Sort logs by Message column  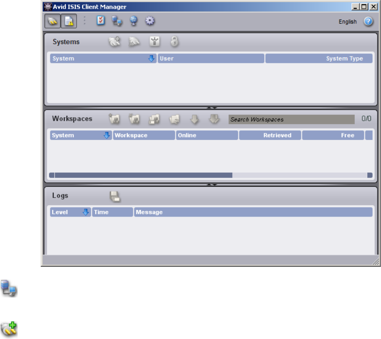pyautogui.click(x=253, y=212)
